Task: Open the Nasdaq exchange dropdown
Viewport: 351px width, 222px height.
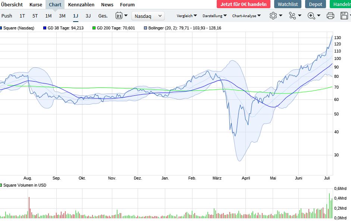Action: [x=148, y=16]
